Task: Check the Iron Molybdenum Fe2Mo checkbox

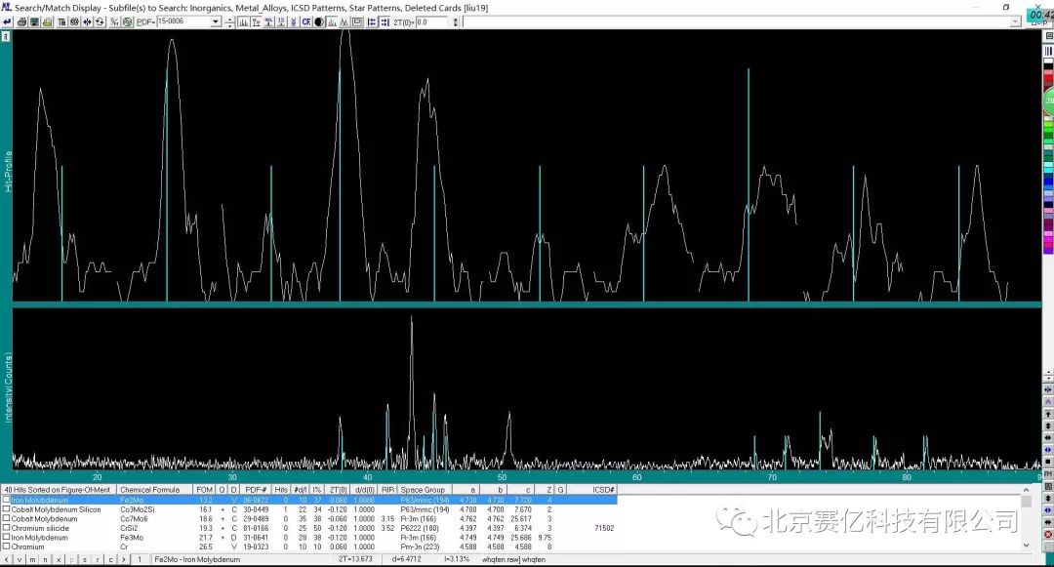Action: pyautogui.click(x=7, y=500)
